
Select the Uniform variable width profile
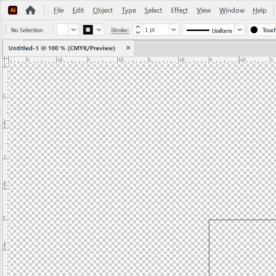click(209, 30)
